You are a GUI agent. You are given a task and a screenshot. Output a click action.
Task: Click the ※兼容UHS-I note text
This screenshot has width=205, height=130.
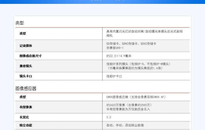pos(115,48)
